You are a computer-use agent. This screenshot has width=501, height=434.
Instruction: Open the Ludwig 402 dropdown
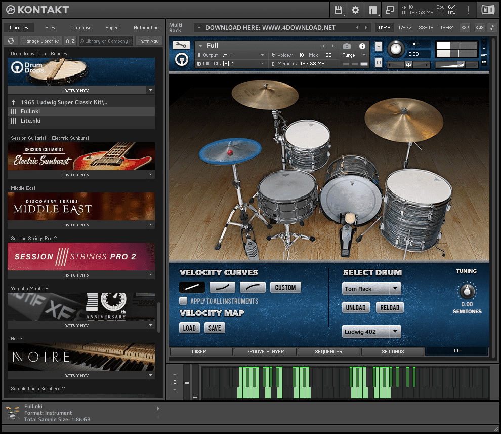[371, 332]
